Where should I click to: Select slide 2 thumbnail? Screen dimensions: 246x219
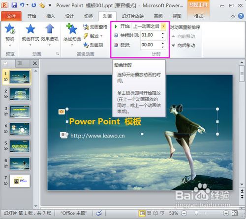tap(20, 94)
